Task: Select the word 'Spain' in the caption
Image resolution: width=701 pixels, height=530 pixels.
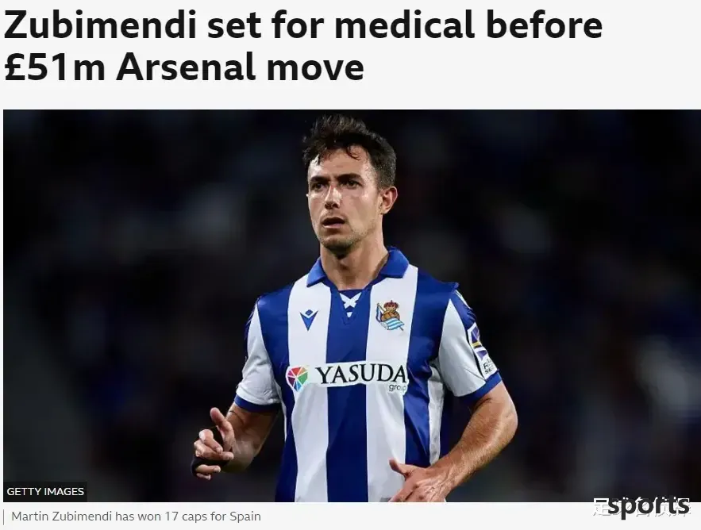Action: pos(245,517)
